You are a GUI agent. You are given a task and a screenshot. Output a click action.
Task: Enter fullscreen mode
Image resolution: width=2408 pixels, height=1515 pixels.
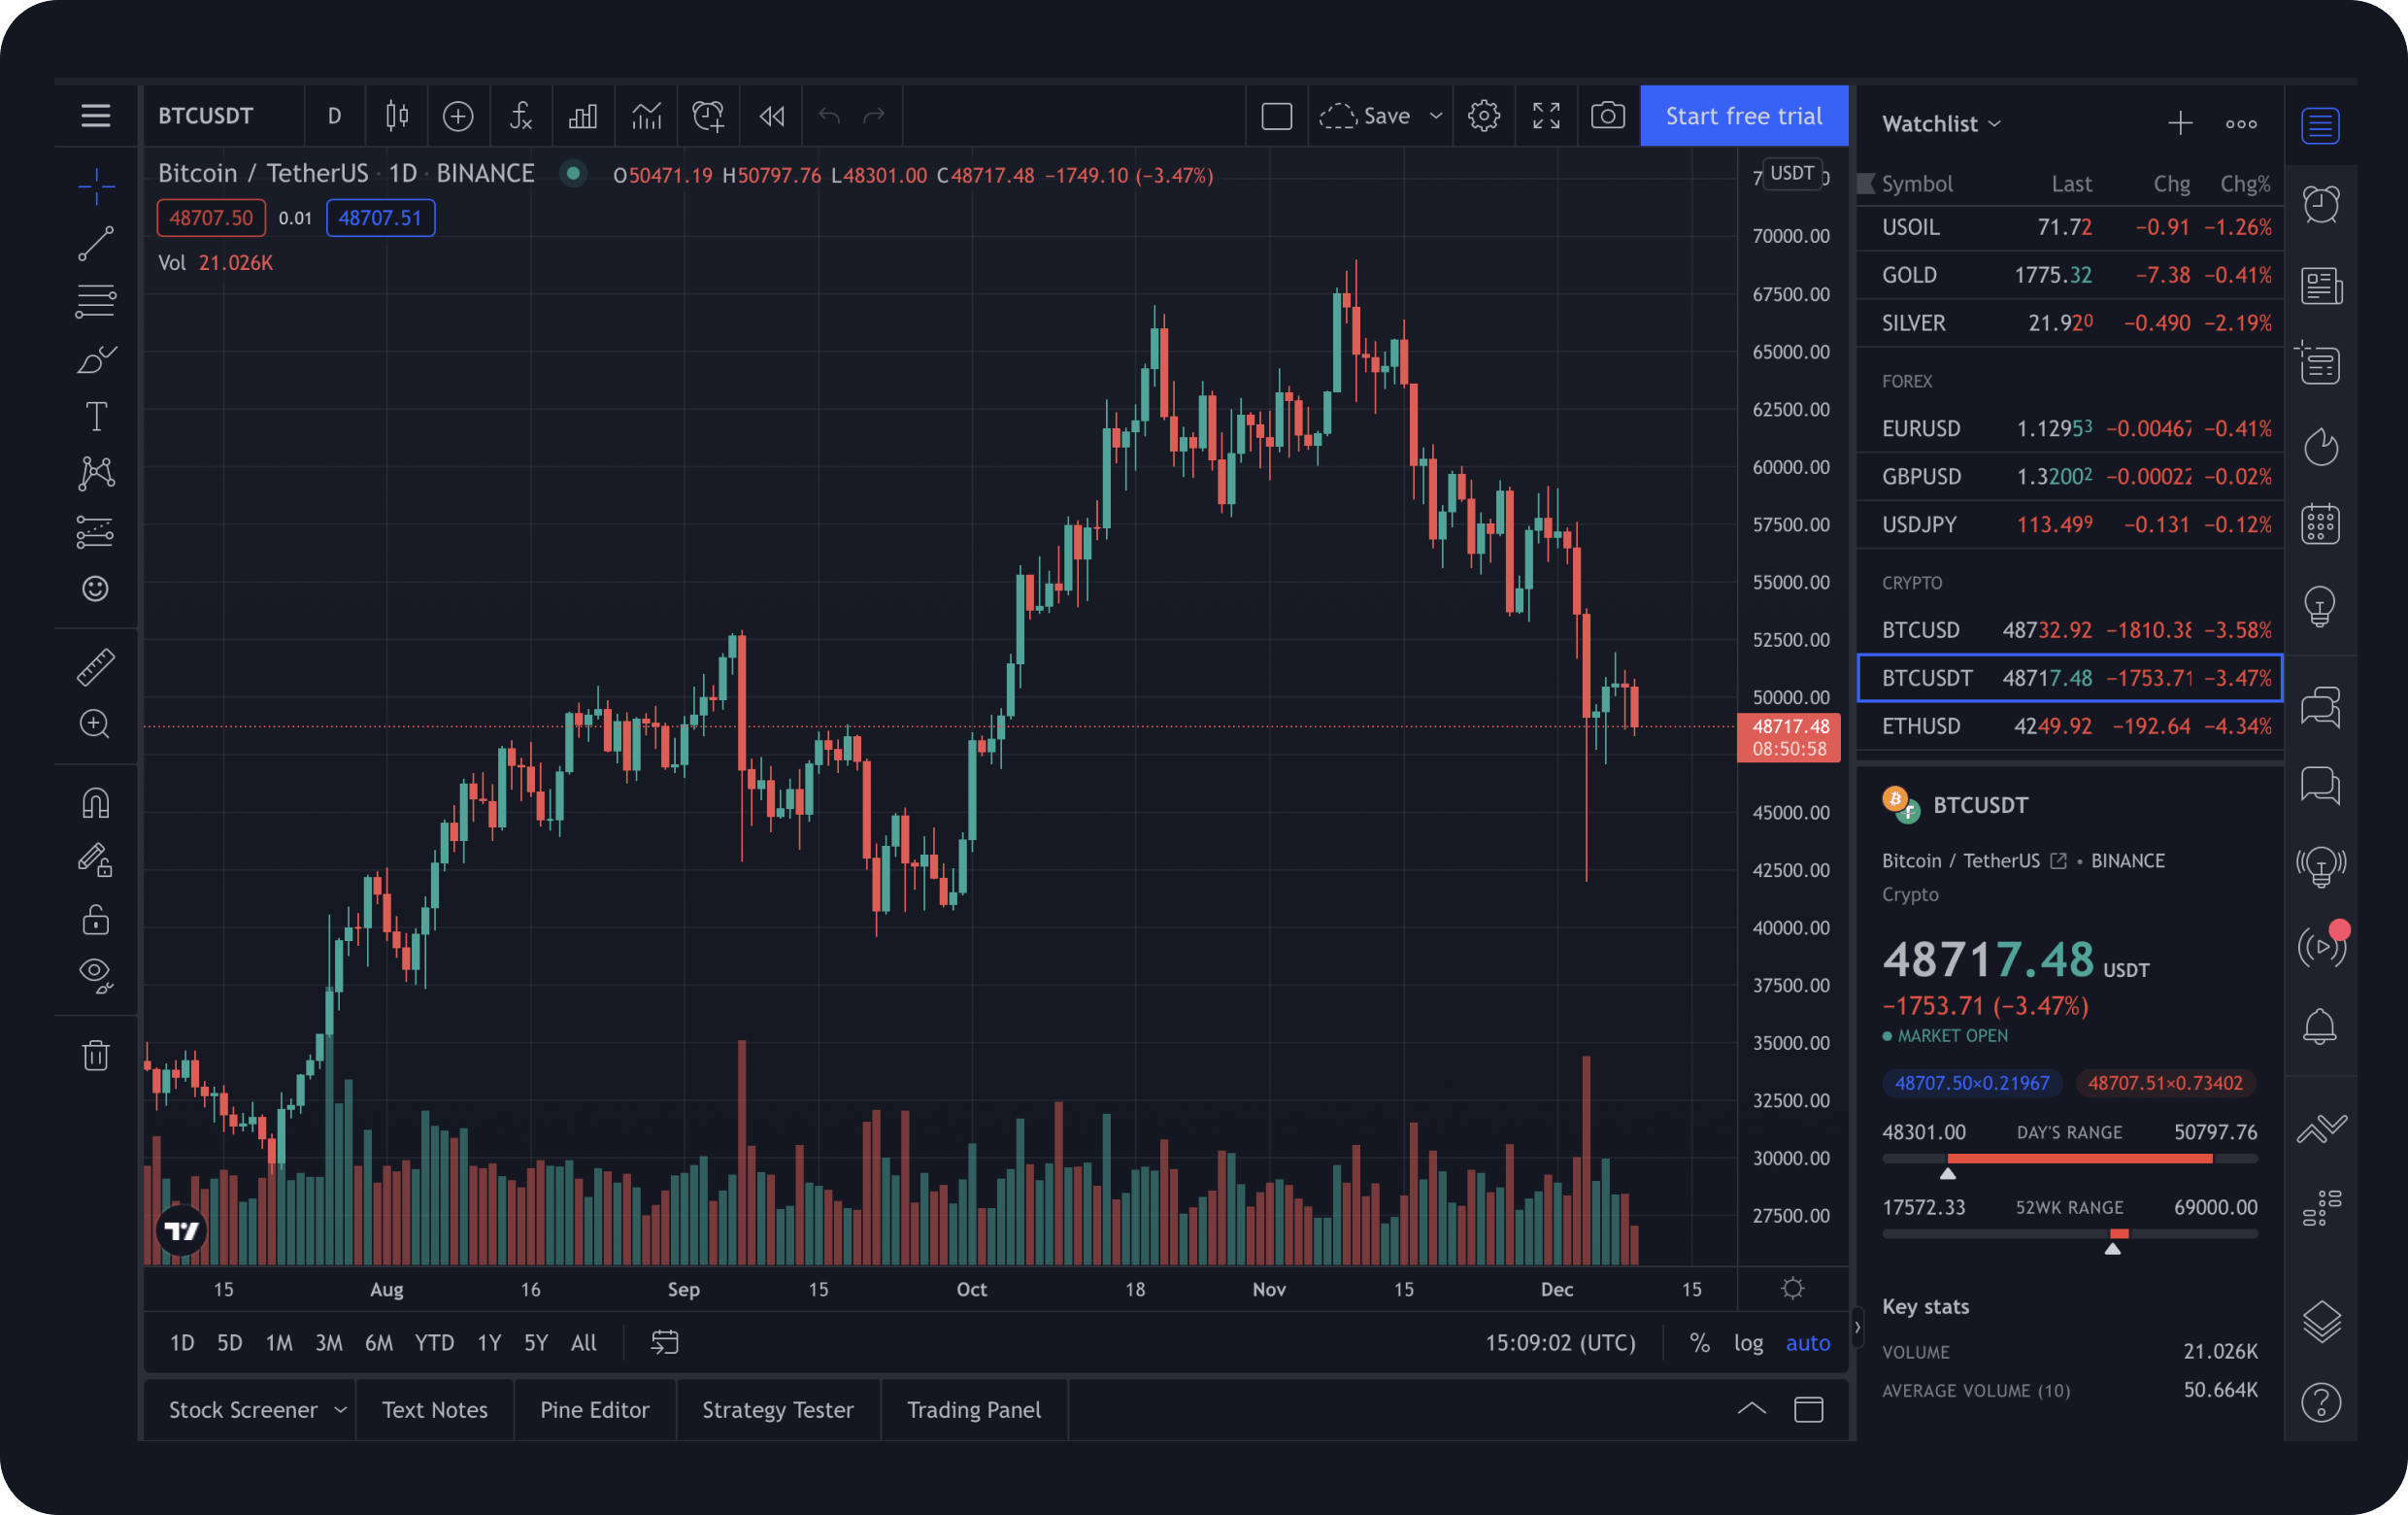(1546, 116)
